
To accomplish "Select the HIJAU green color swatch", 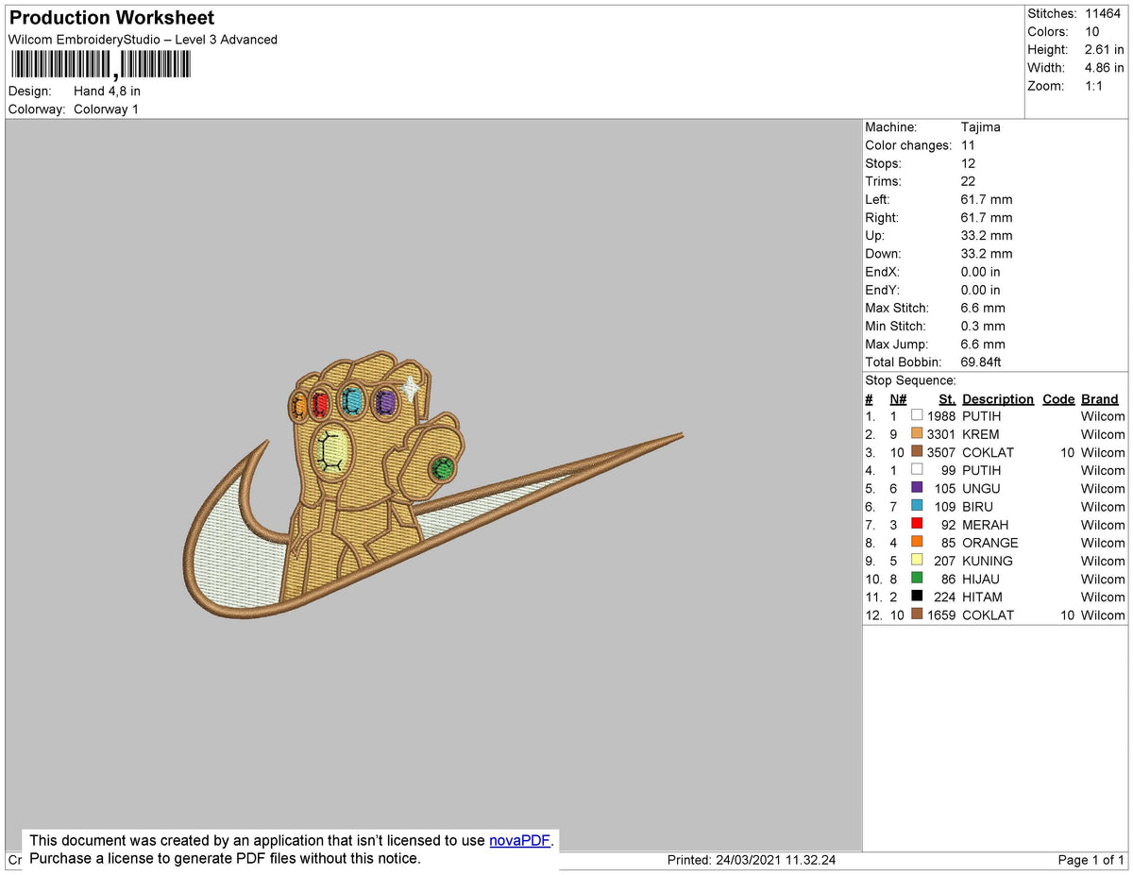I will pos(916,579).
